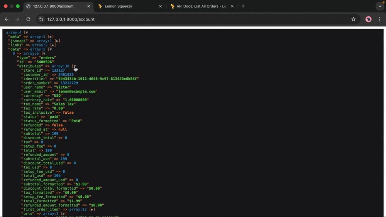Expand the "jsonapi" array node

pos(57,41)
